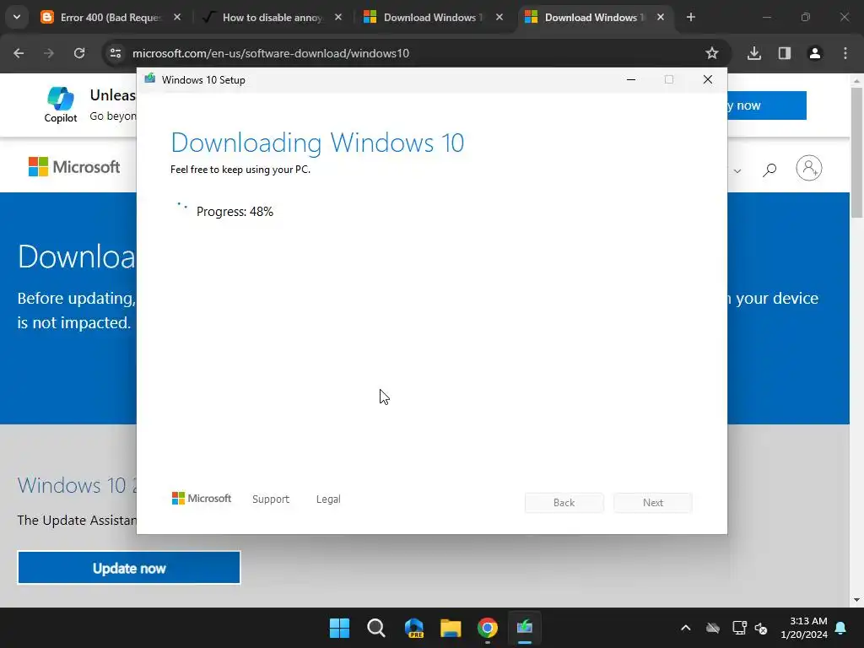Bookmark this page with the star icon

coord(711,53)
